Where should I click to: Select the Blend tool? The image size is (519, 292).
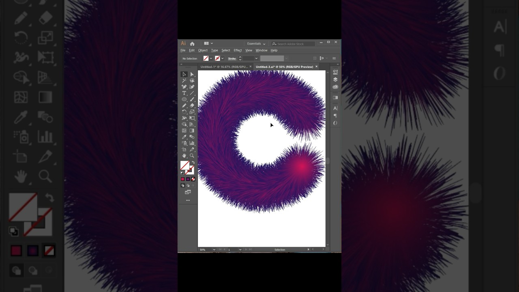point(192,137)
